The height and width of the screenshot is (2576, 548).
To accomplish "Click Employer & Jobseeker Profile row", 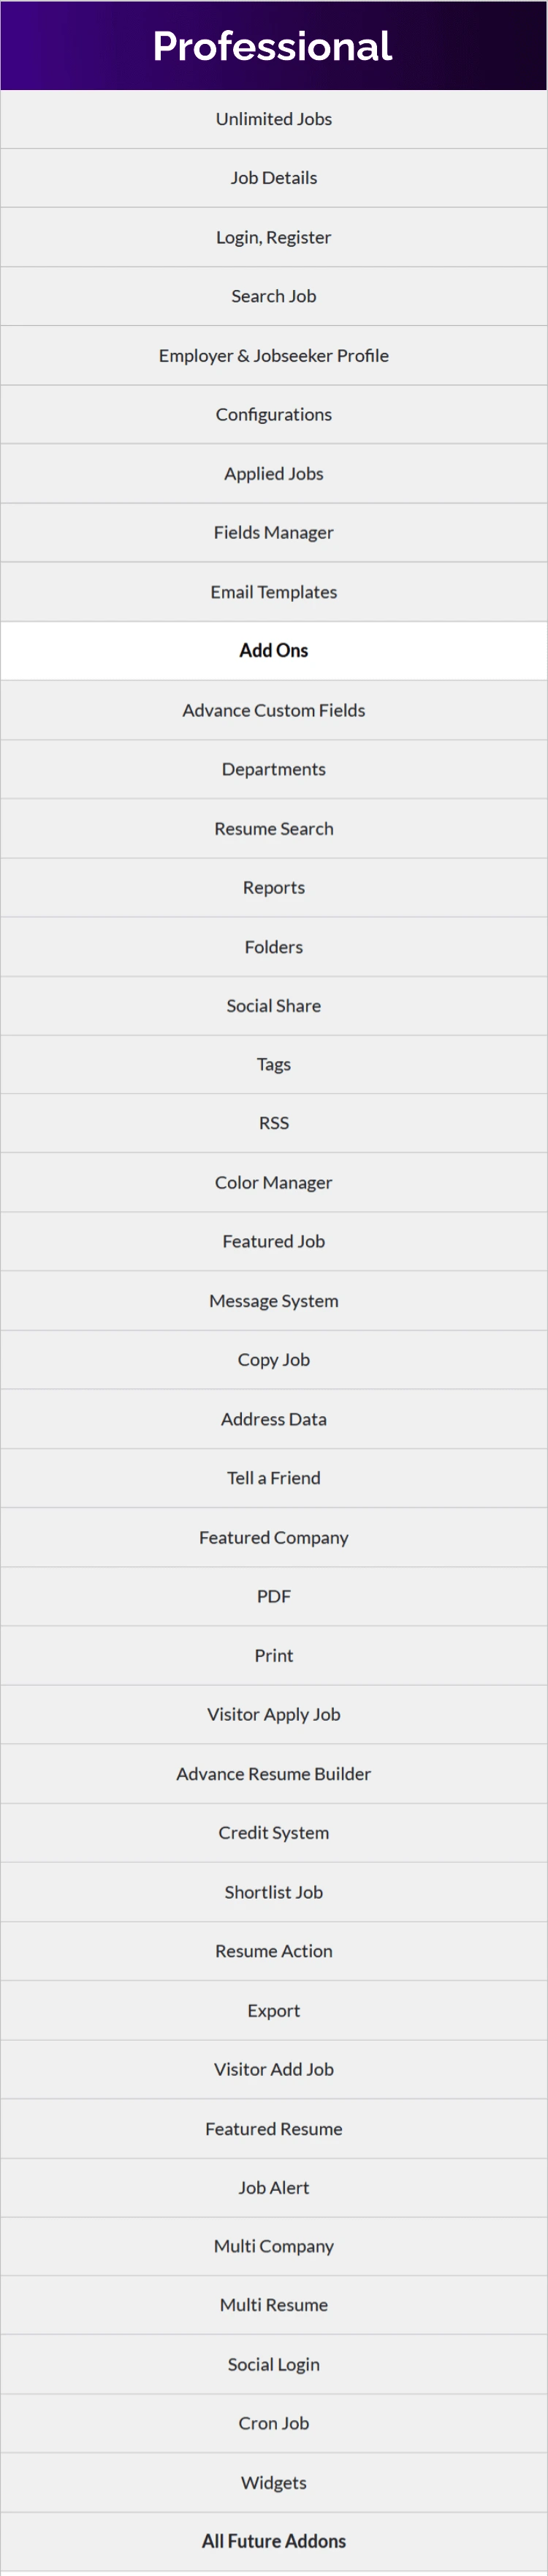I will click(x=273, y=355).
